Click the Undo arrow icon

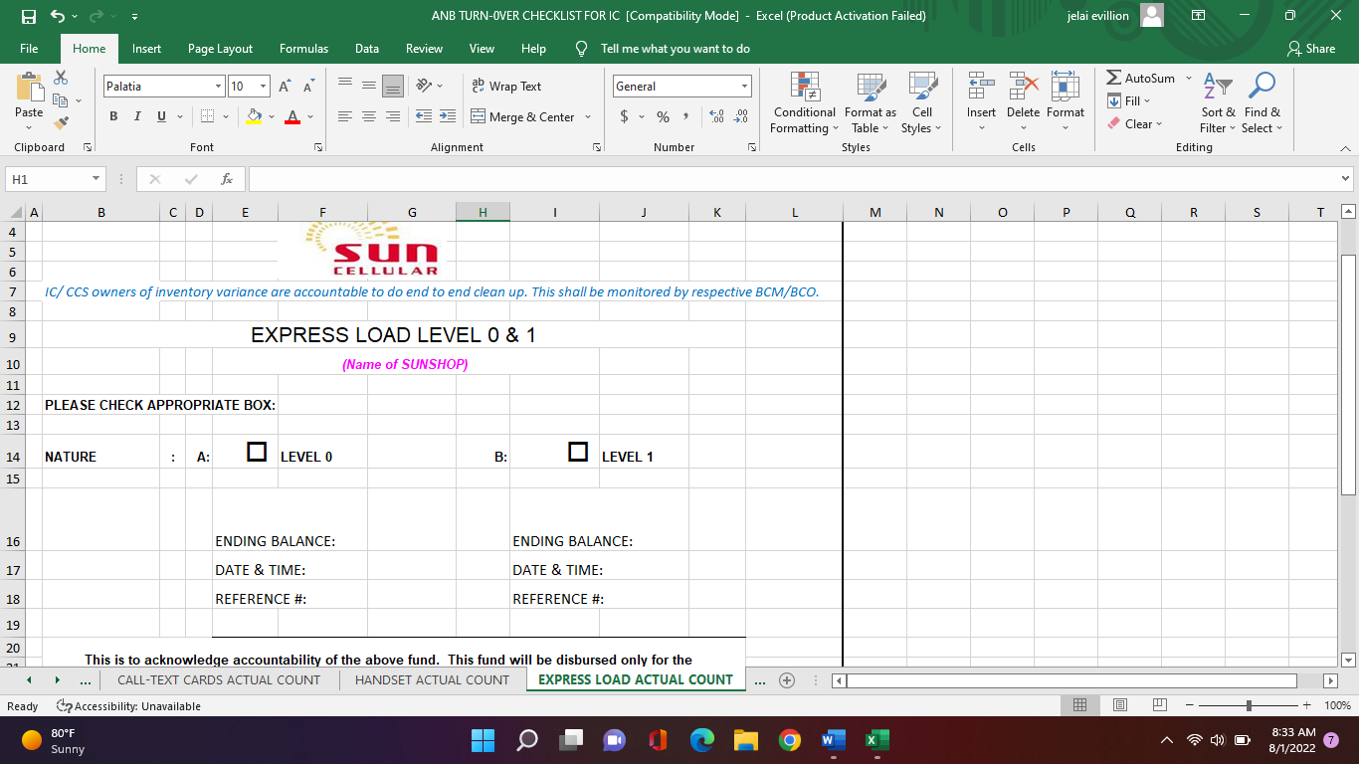point(58,16)
